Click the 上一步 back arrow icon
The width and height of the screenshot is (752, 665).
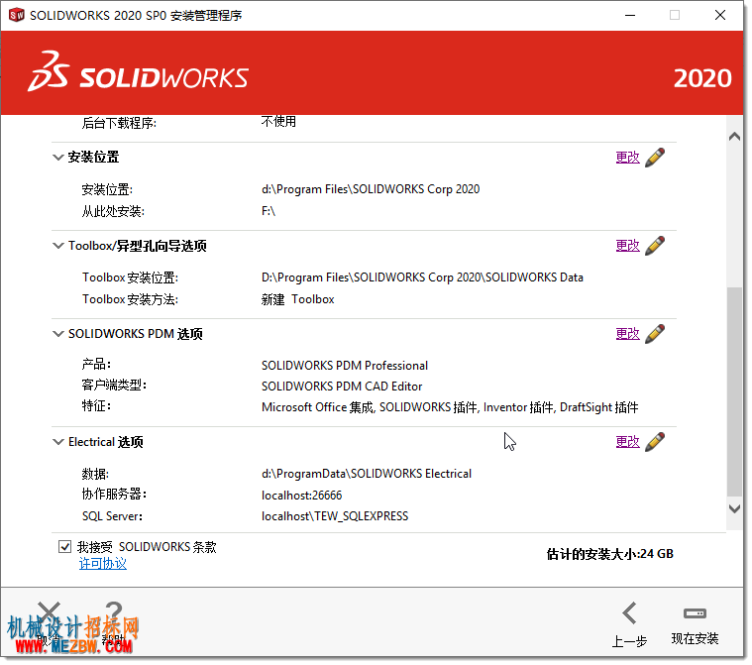pyautogui.click(x=629, y=613)
